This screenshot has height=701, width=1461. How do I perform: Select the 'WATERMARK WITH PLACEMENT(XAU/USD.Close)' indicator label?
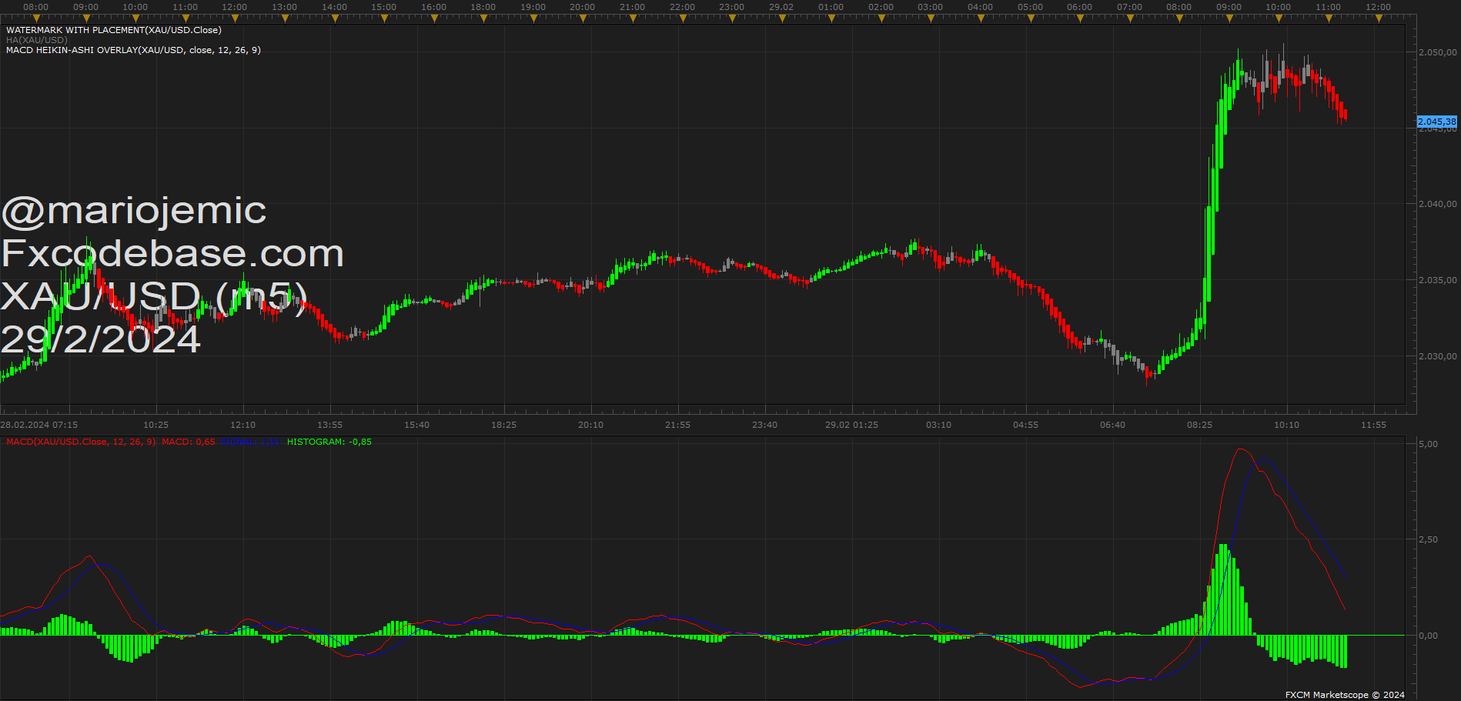pos(114,30)
